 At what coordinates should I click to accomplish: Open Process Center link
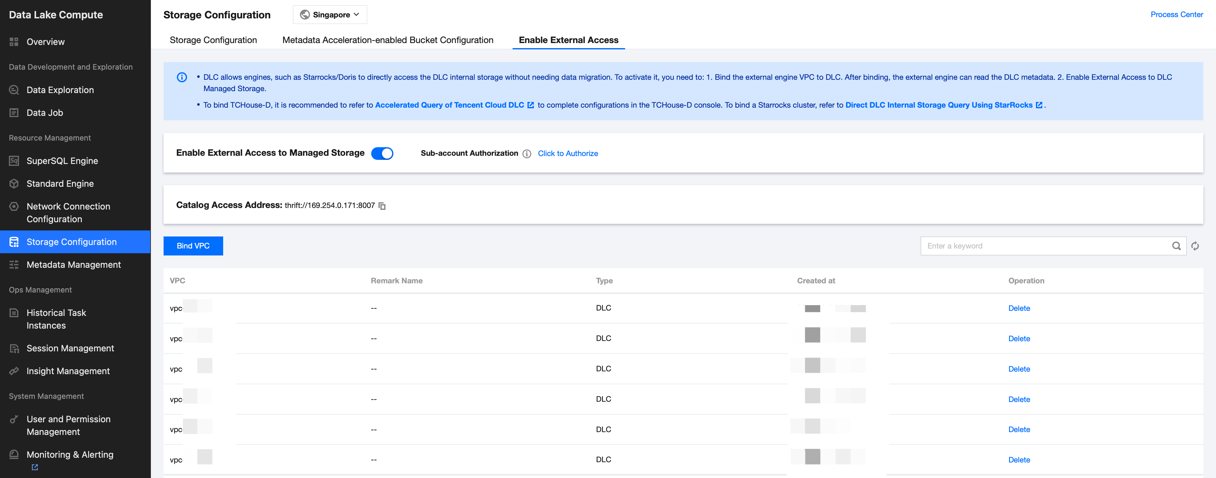(1176, 15)
